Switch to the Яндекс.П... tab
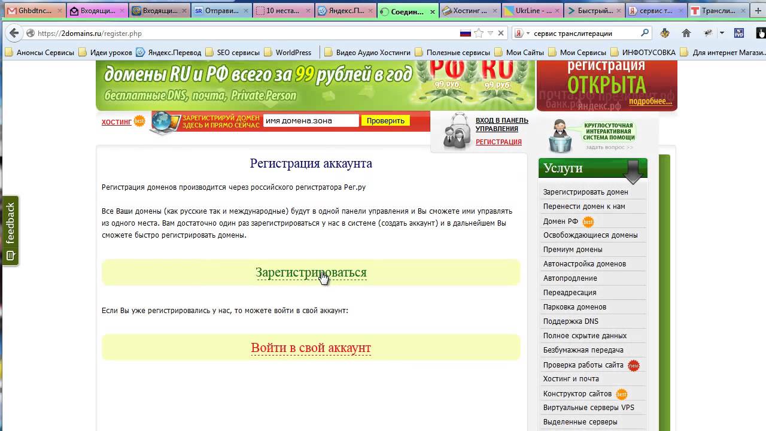766x431 pixels. 345,11
